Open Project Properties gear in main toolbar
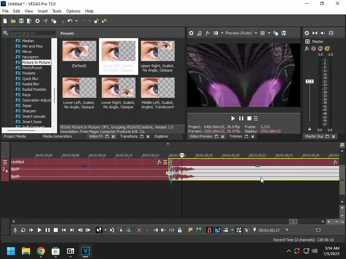The height and width of the screenshot is (259, 346). [38, 21]
